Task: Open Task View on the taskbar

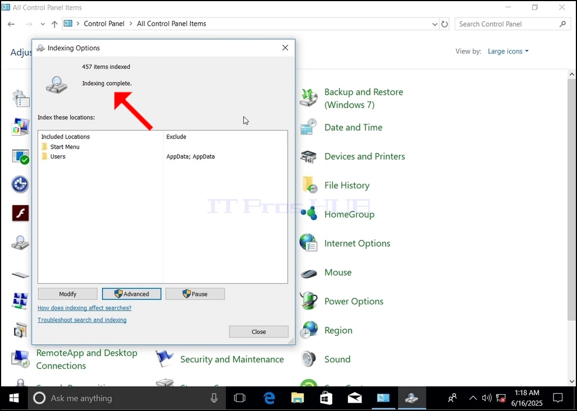Action: pyautogui.click(x=240, y=398)
